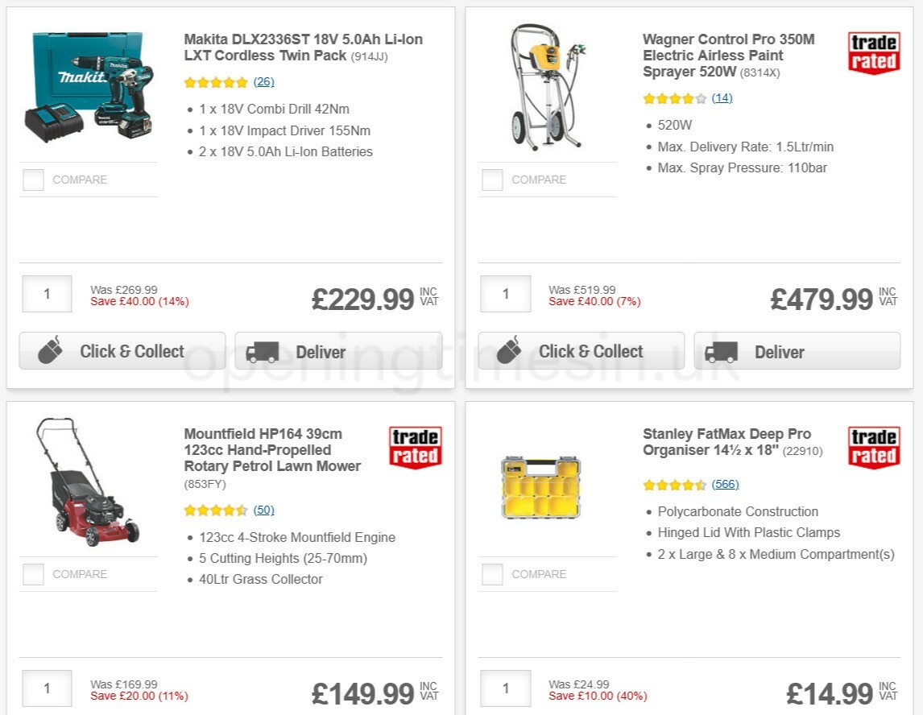Viewport: 923px width, 715px height.
Task: Select the quantity field for the Mountfield mower
Action: [x=46, y=688]
